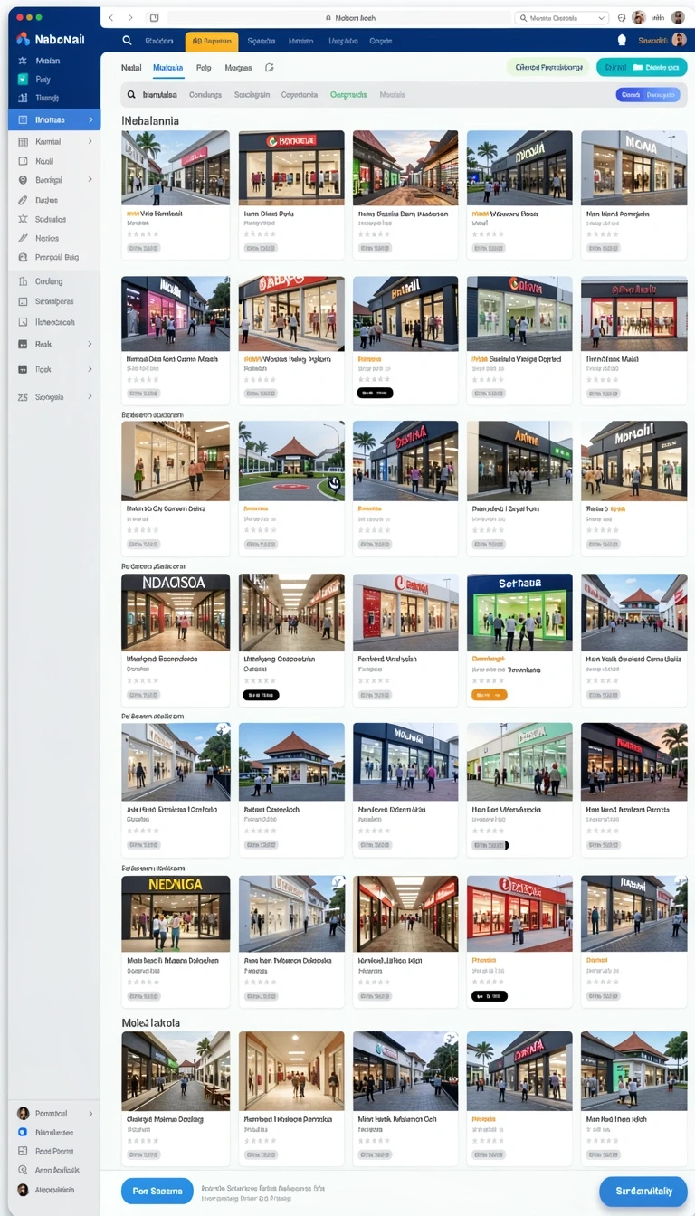695x1216 pixels.
Task: Open the browser tab overview icon
Action: coord(154,17)
